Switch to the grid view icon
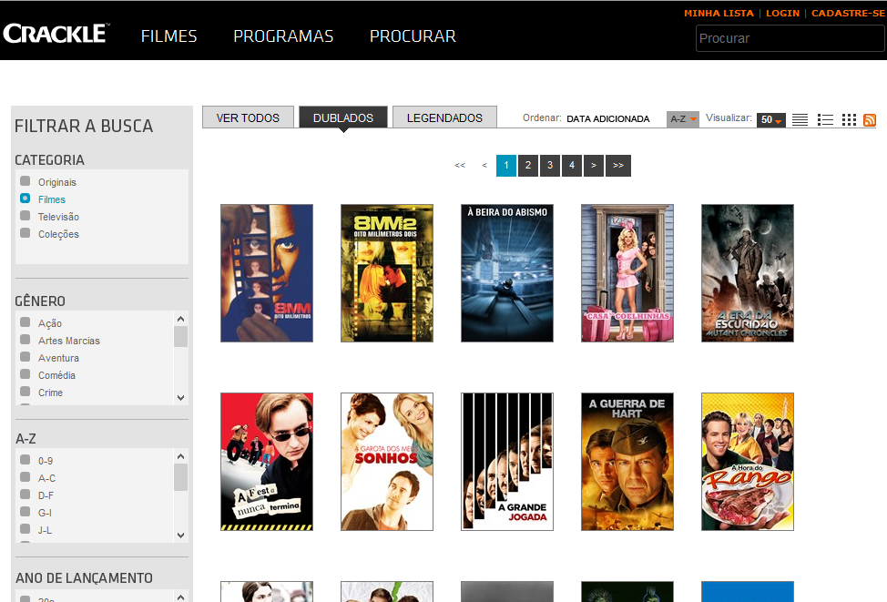The image size is (887, 602). (x=849, y=120)
